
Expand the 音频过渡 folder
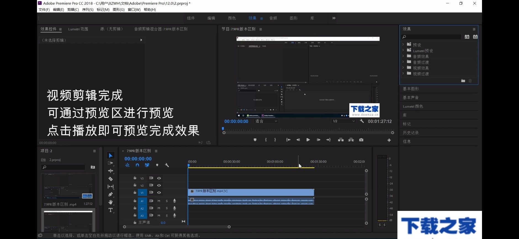point(403,61)
